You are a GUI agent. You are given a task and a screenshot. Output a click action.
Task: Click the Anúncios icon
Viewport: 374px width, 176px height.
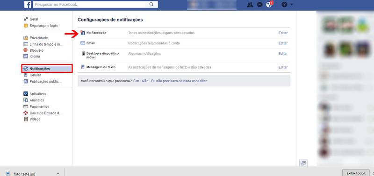click(26, 100)
